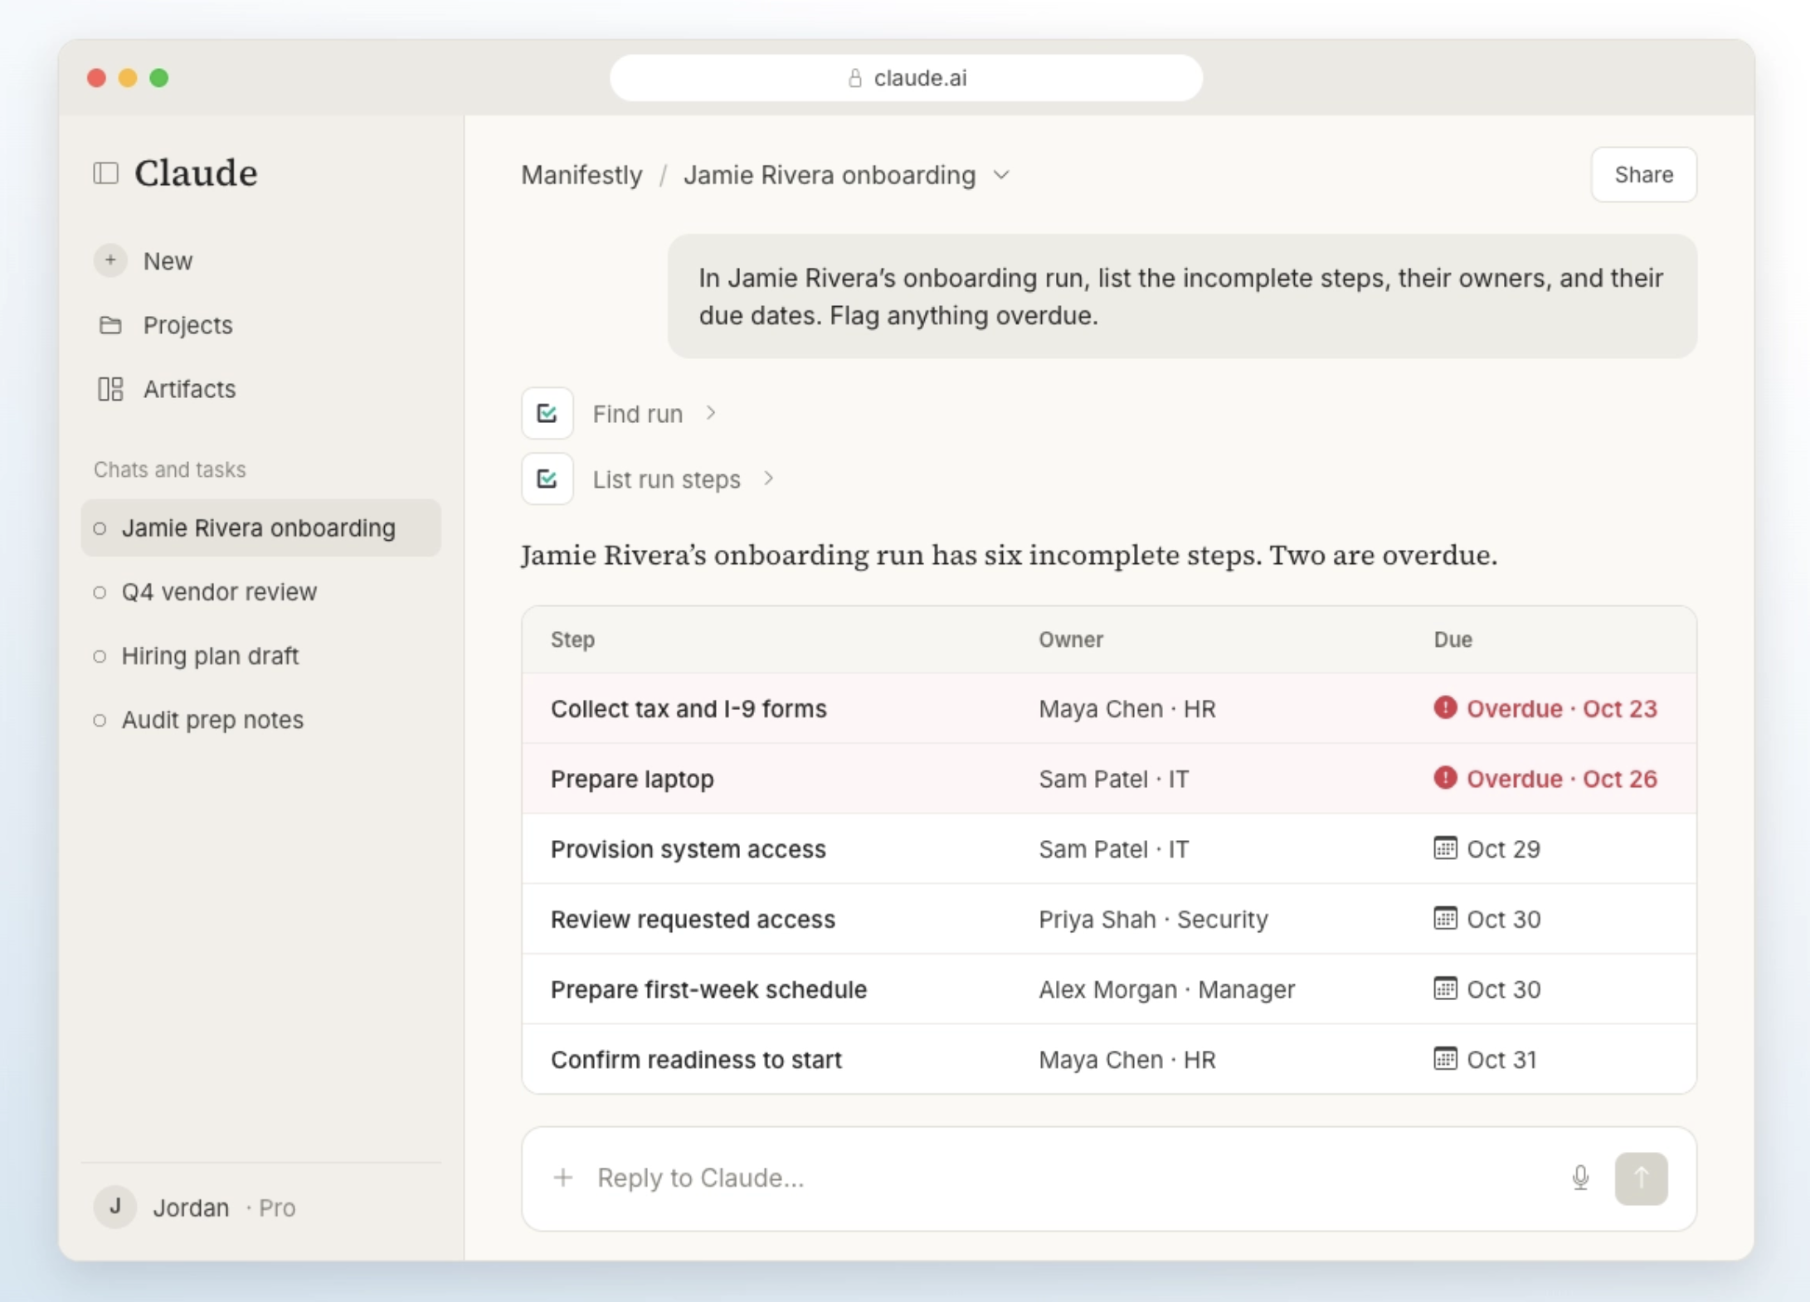1810x1302 pixels.
Task: Click the Share button
Action: 1643,175
